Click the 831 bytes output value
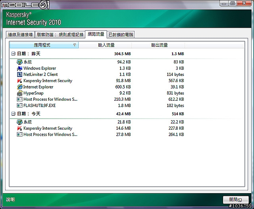 (175, 93)
